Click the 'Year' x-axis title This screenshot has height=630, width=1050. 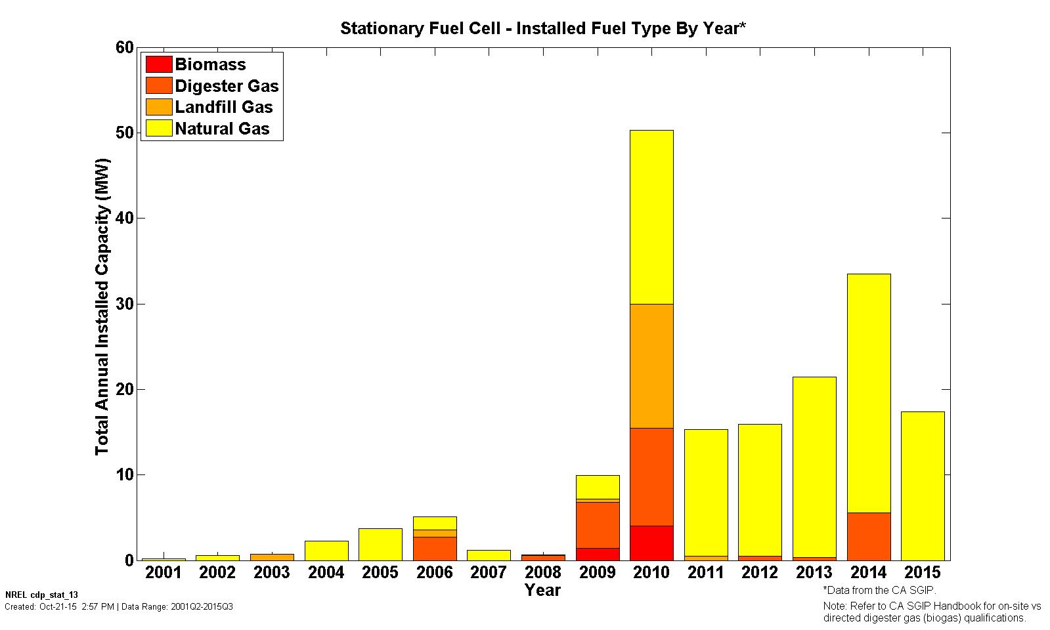(542, 591)
